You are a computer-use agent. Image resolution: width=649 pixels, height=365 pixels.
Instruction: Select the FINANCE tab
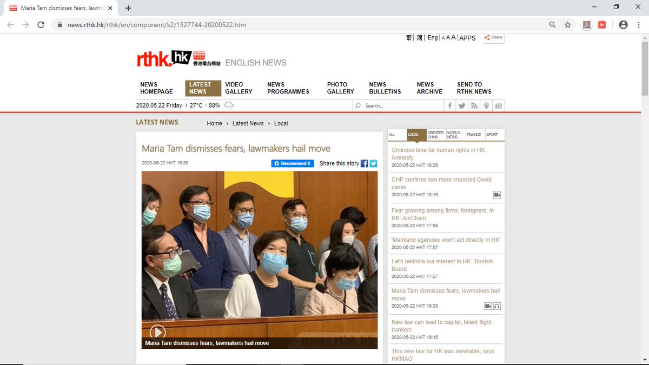[x=474, y=135]
